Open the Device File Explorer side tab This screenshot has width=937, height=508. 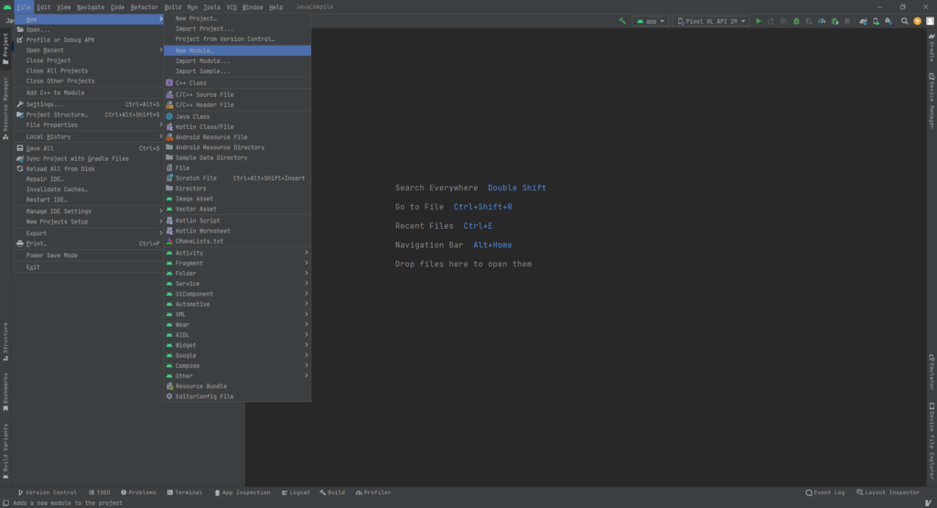pos(931,442)
